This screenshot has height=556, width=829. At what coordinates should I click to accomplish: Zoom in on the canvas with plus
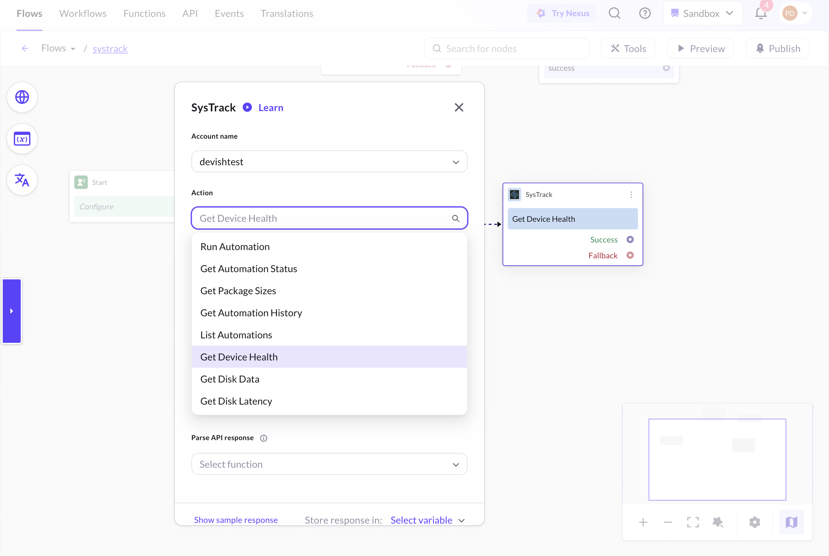643,522
